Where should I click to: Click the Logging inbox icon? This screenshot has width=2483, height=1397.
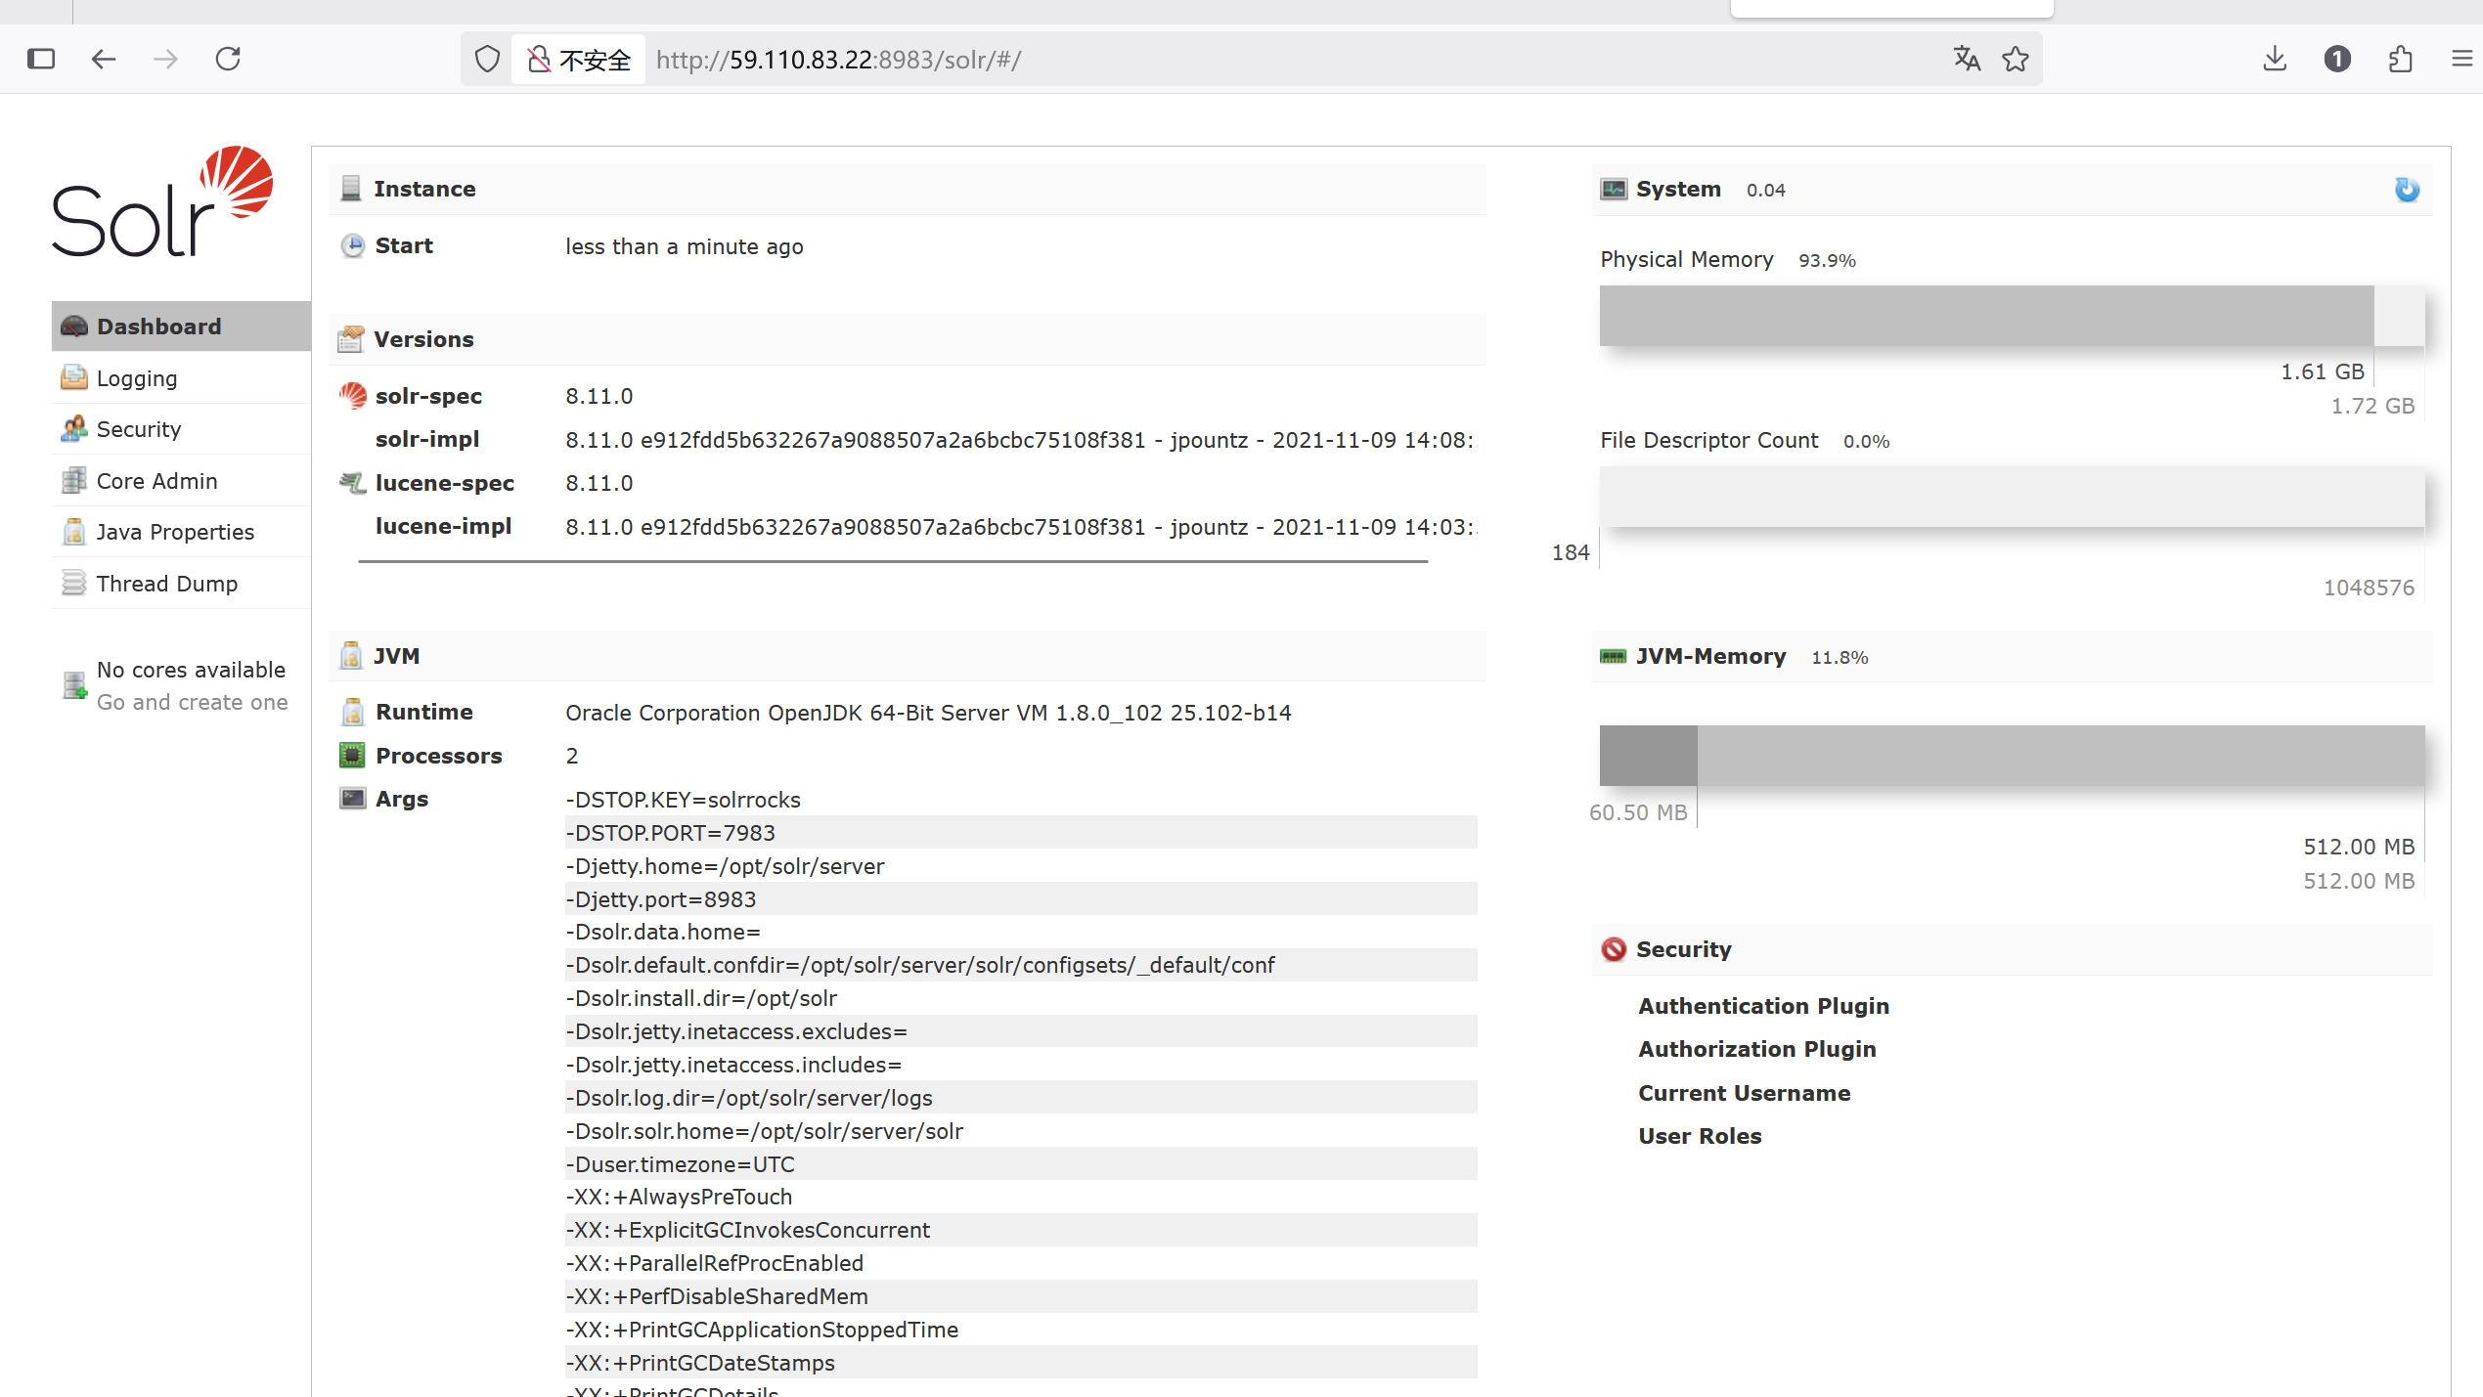coord(74,377)
